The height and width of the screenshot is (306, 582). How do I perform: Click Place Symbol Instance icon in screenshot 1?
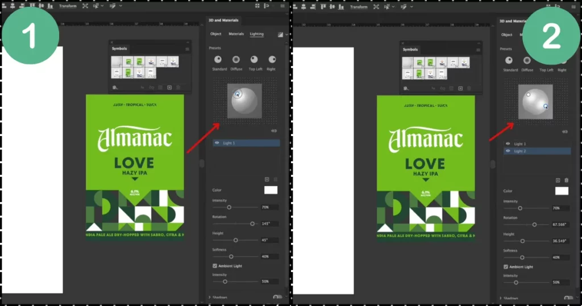142,88
